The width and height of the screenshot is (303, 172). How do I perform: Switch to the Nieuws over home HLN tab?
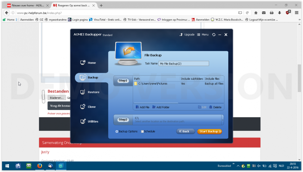click(28, 5)
